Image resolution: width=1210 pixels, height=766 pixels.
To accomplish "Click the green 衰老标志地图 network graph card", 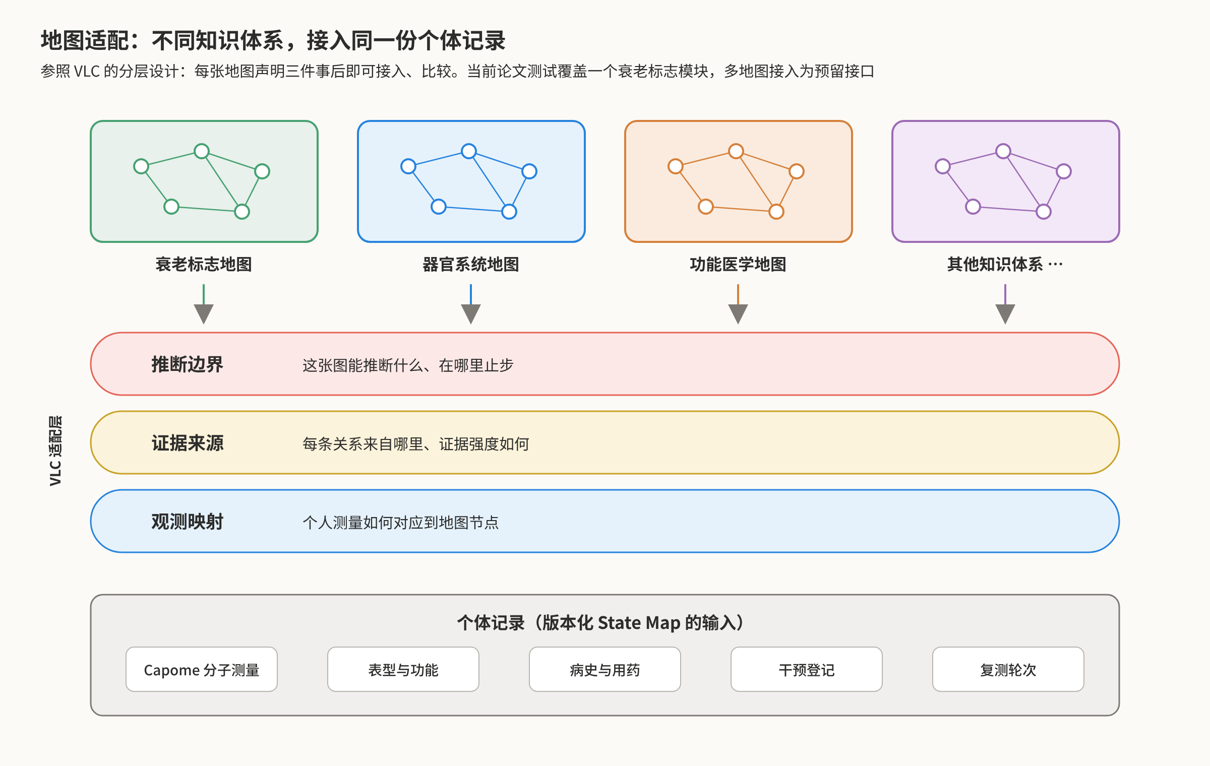I will [204, 181].
